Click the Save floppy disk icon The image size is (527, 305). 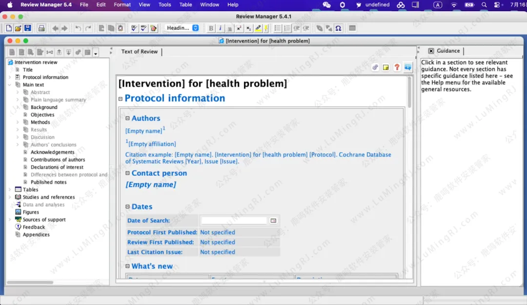click(x=27, y=28)
